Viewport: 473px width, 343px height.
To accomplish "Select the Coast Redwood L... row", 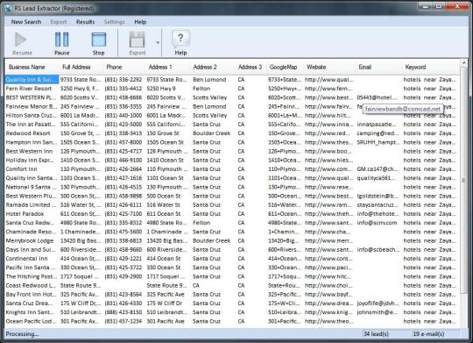I will (232, 285).
